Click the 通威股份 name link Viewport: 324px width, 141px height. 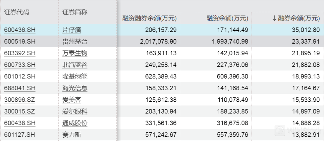(x=75, y=123)
